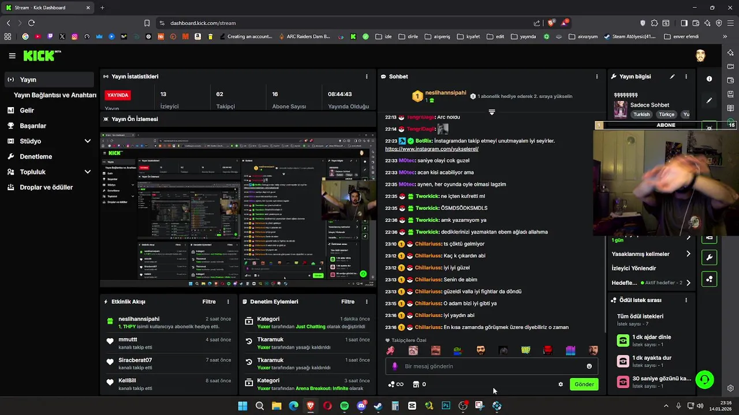Reload the page with browser refresh

point(31,23)
